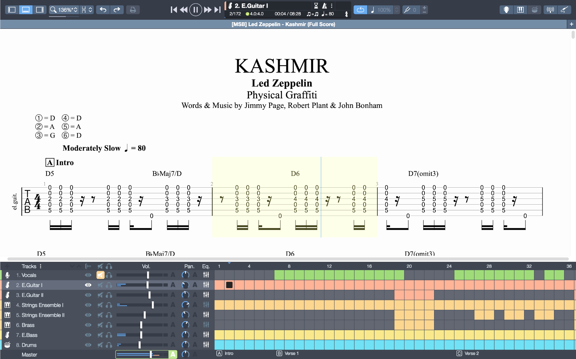Open the Brass instrument keyboard icon
Image resolution: width=576 pixels, height=359 pixels.
coord(7,325)
